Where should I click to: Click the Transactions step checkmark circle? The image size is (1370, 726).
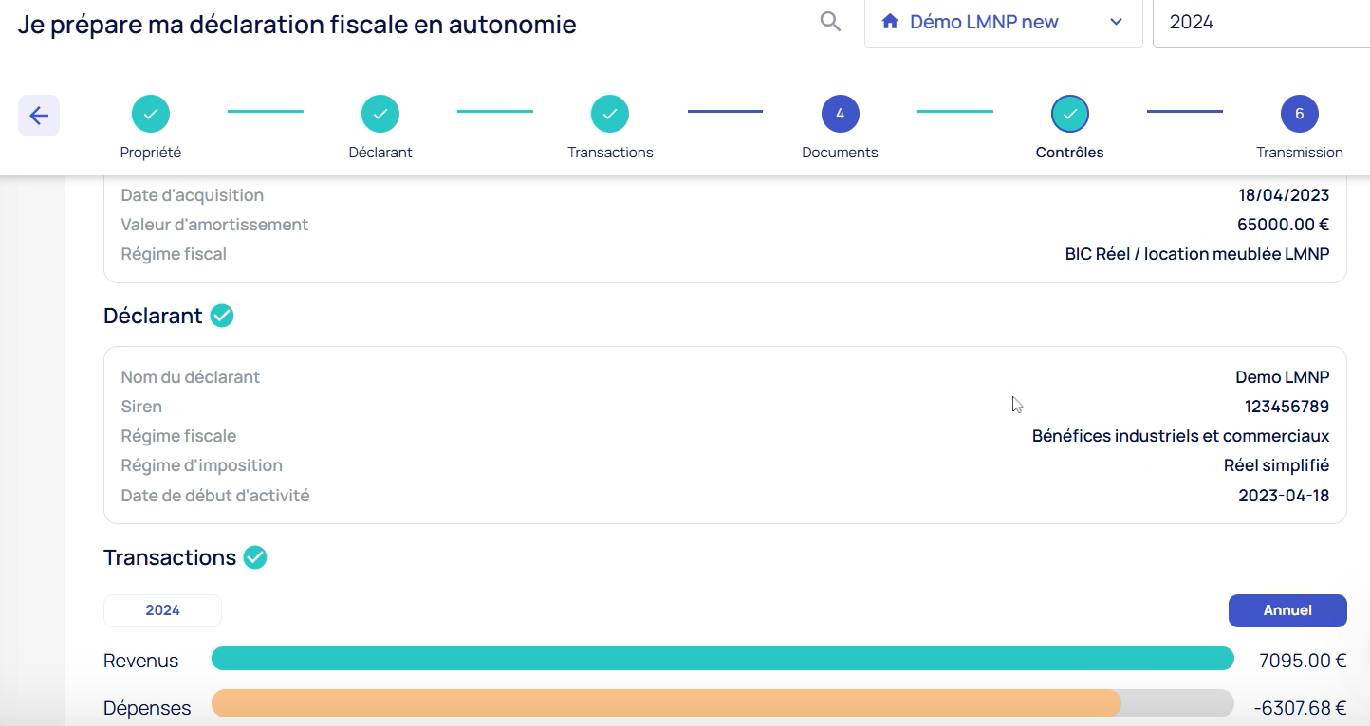pos(610,114)
